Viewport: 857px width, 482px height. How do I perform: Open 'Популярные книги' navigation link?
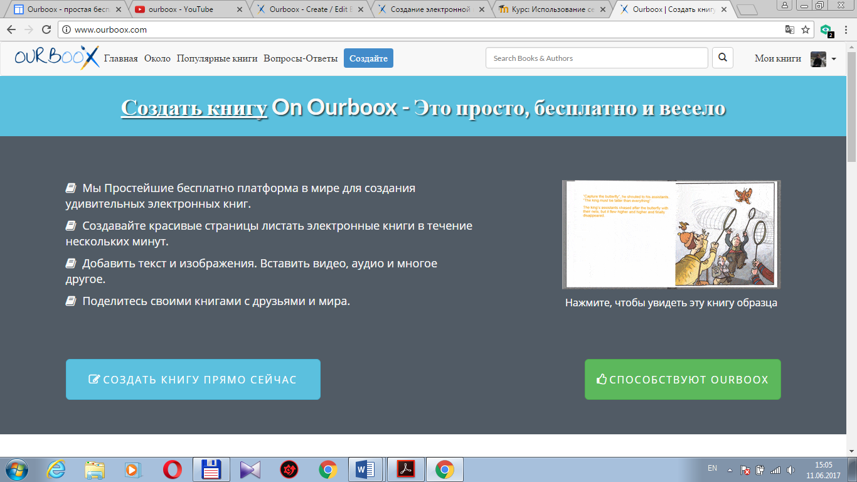(217, 58)
